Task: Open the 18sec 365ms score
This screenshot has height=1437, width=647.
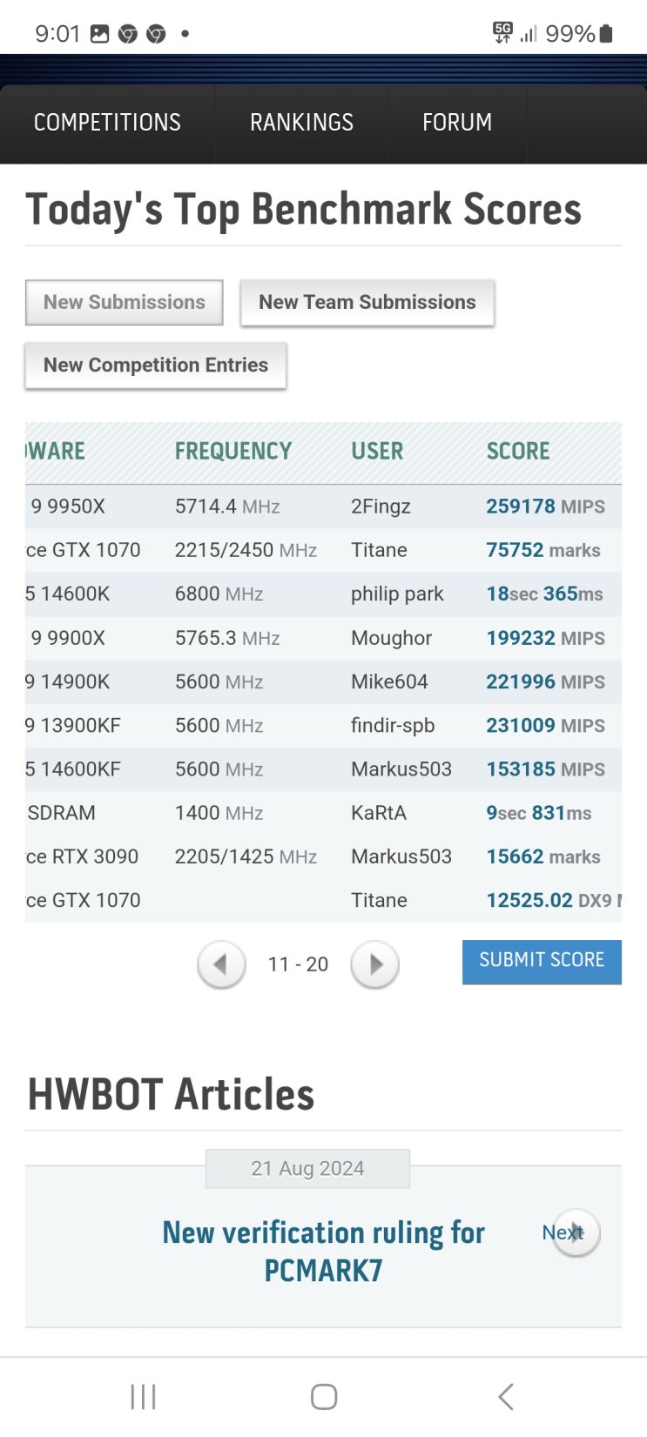Action: pyautogui.click(x=544, y=594)
